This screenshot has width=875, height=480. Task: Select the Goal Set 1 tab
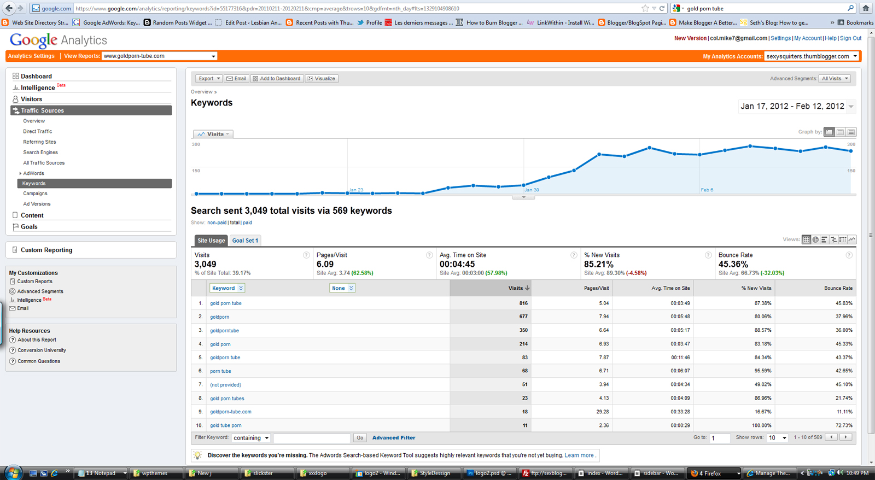(245, 241)
